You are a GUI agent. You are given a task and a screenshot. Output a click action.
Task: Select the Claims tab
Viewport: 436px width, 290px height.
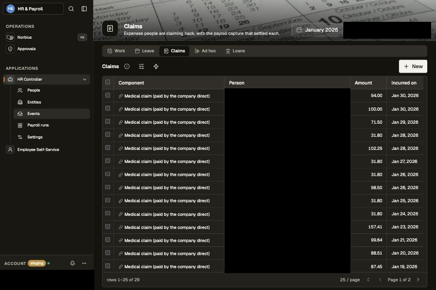tap(174, 51)
